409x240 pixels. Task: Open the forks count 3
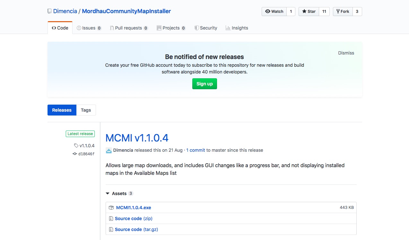[357, 12]
